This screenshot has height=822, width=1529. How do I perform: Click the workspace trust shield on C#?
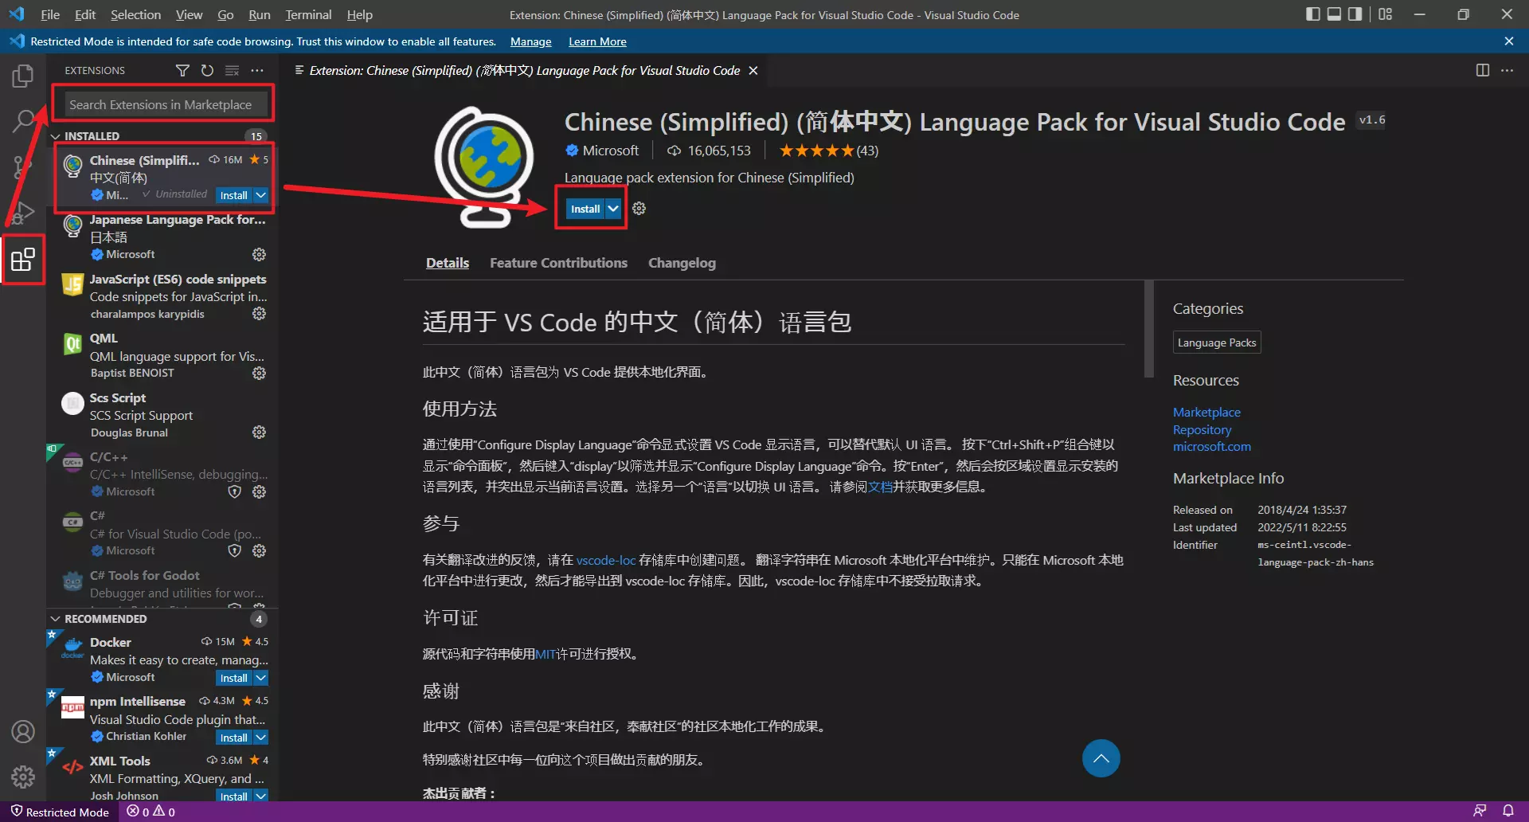pyautogui.click(x=234, y=550)
